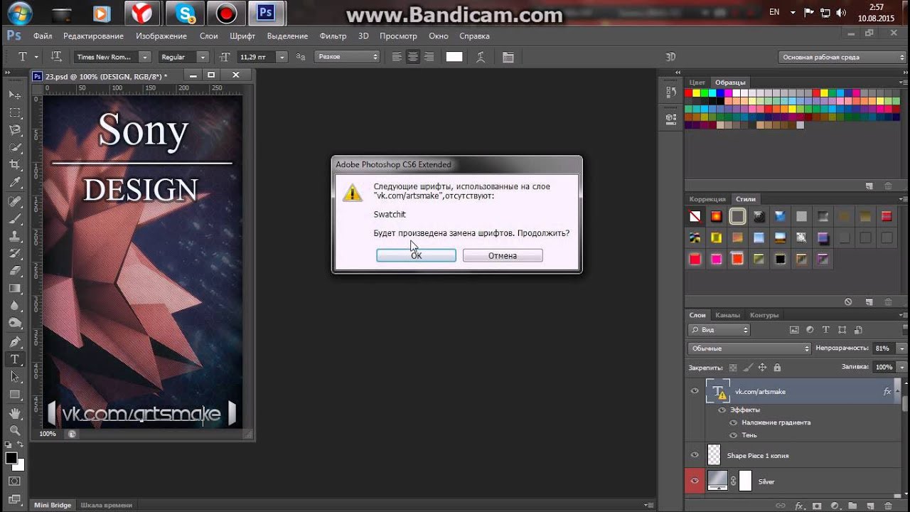Viewport: 910px width, 512px height.
Task: Switch to the Каналы tab
Action: (x=727, y=315)
